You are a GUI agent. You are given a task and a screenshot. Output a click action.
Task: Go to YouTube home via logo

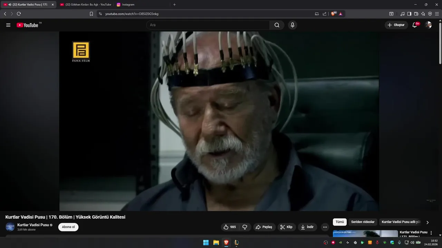(x=28, y=25)
